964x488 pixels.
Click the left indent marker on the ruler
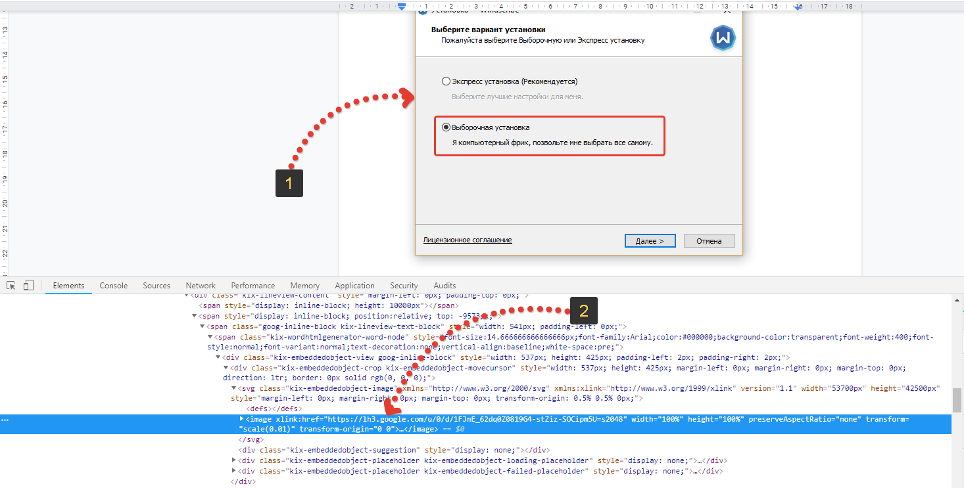[402, 6]
